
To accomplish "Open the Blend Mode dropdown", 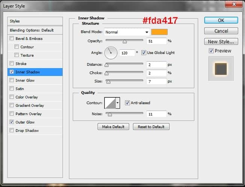I will [x=127, y=32].
